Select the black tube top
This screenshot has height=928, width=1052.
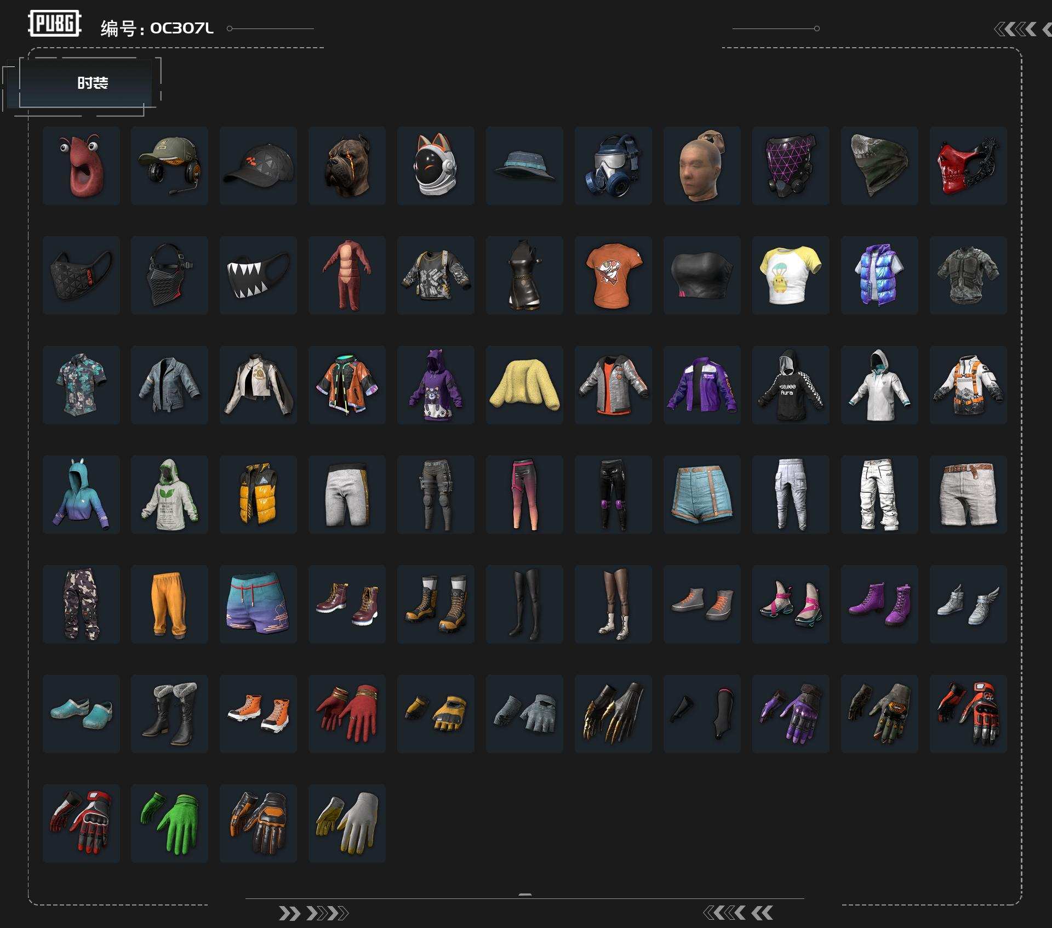pos(702,275)
